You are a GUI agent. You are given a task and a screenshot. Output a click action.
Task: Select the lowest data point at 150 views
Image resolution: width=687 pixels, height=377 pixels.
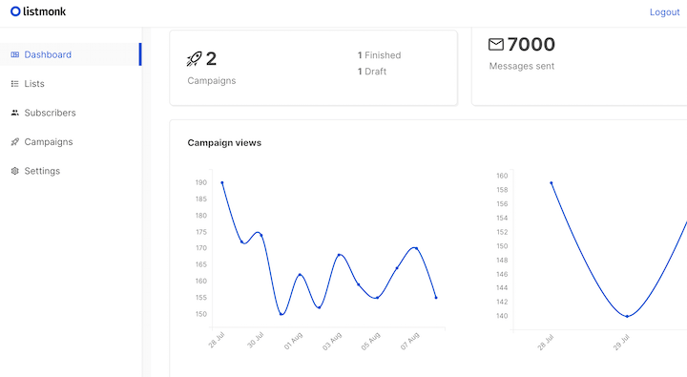(281, 314)
